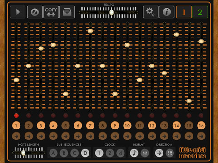The height and width of the screenshot is (163, 218).
Task: Click the Note Length slider knob
Action: point(23,153)
